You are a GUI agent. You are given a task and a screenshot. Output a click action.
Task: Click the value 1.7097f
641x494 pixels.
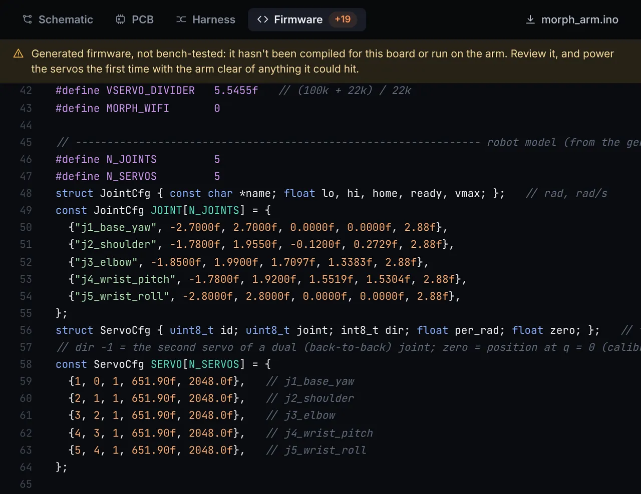[293, 262]
